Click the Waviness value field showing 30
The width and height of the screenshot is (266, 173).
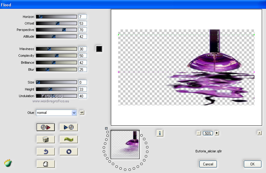(83, 49)
